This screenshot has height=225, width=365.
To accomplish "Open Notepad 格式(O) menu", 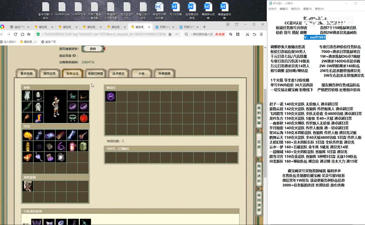I will [295, 9].
